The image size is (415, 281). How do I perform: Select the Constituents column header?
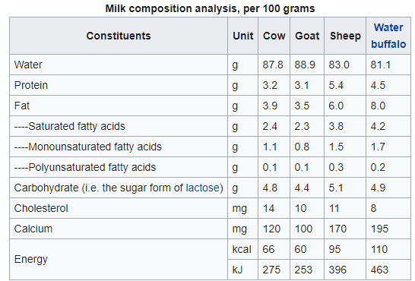tap(119, 36)
